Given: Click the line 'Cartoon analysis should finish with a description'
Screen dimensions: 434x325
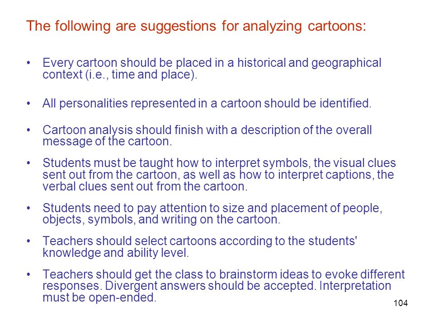Looking at the screenshot, I should [x=207, y=130].
